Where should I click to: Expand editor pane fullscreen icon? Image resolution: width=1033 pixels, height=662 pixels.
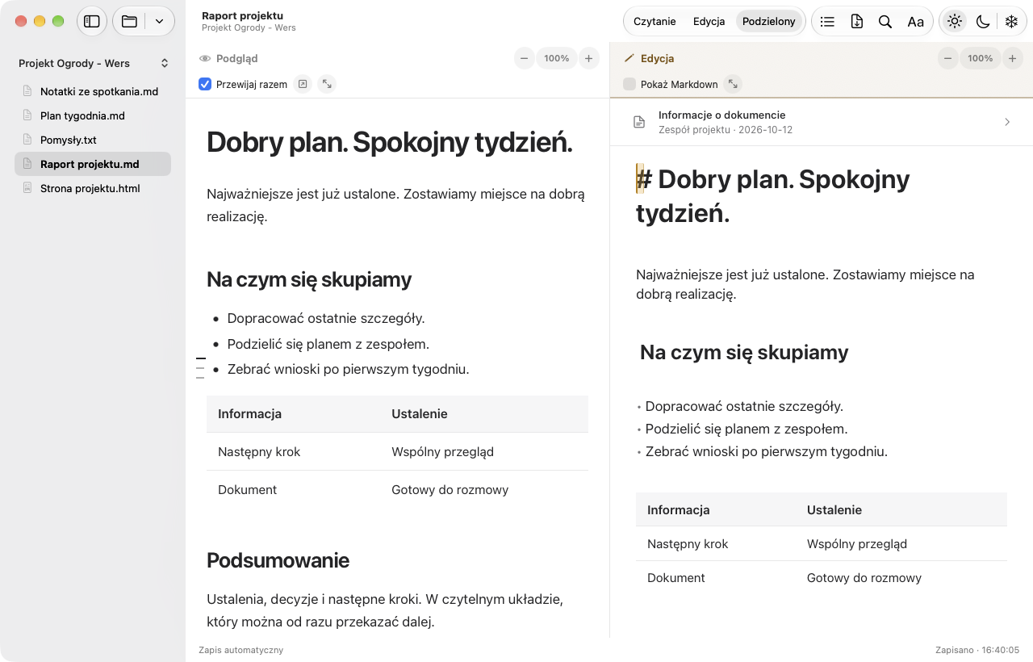732,84
